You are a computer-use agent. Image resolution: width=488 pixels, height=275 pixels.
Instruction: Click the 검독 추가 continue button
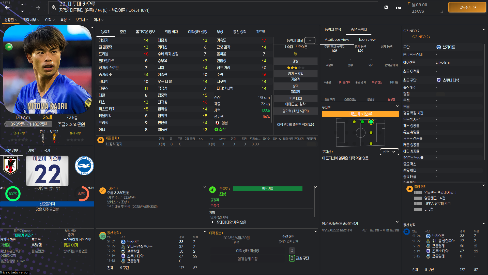pyautogui.click(x=467, y=7)
